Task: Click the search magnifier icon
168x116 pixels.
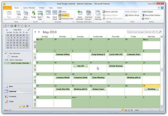Action: 160,32
